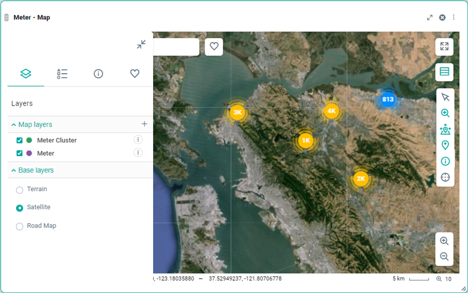468x293 pixels.
Task: Uncheck the Meter layer checkbox
Action: [x=20, y=153]
